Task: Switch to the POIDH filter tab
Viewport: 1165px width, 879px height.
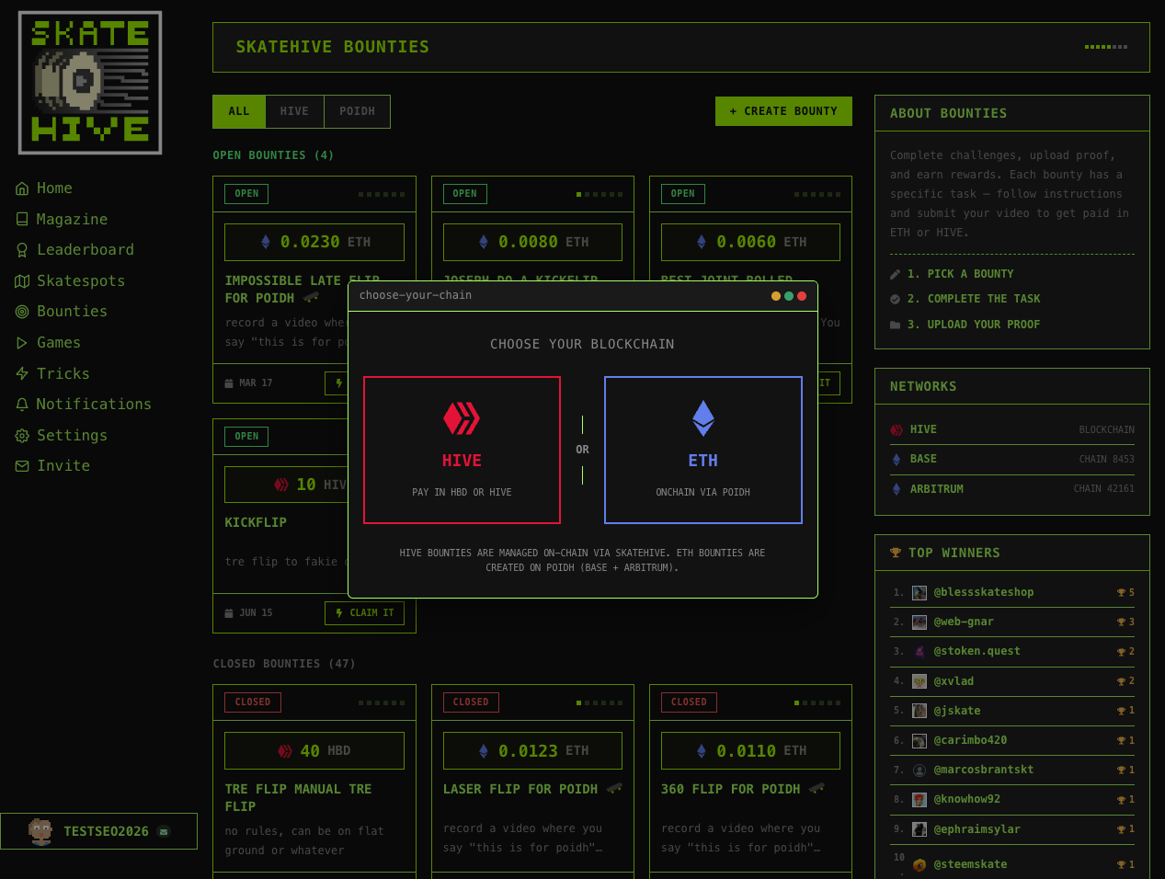Action: (x=357, y=111)
